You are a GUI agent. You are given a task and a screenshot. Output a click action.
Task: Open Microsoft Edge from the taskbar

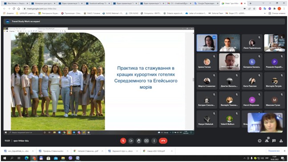pyautogui.click(x=26, y=158)
